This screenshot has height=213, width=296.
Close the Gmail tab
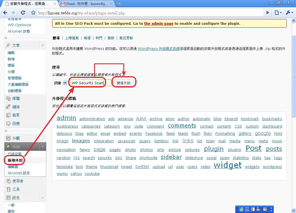tap(111, 3)
